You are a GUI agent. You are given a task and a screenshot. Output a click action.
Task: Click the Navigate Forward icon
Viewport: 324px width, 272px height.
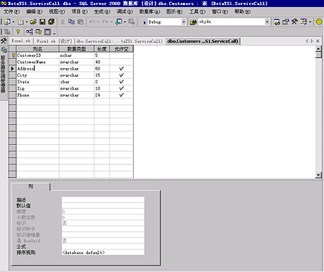pos(132,22)
